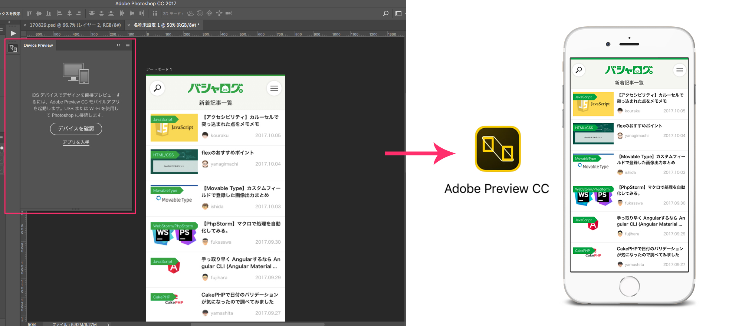Viewport: 742px width, 326px height.
Task: Click the WebStorm/PhpStorm thumbnail in artboard
Action: point(174,234)
